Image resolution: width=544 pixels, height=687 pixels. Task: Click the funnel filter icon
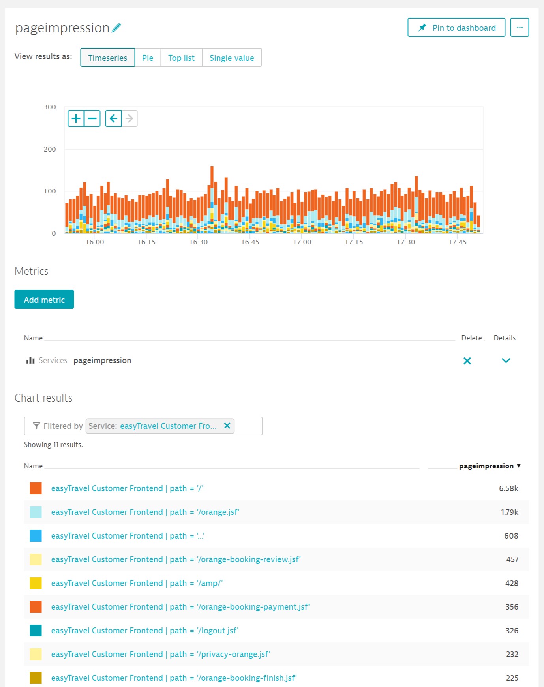point(36,426)
